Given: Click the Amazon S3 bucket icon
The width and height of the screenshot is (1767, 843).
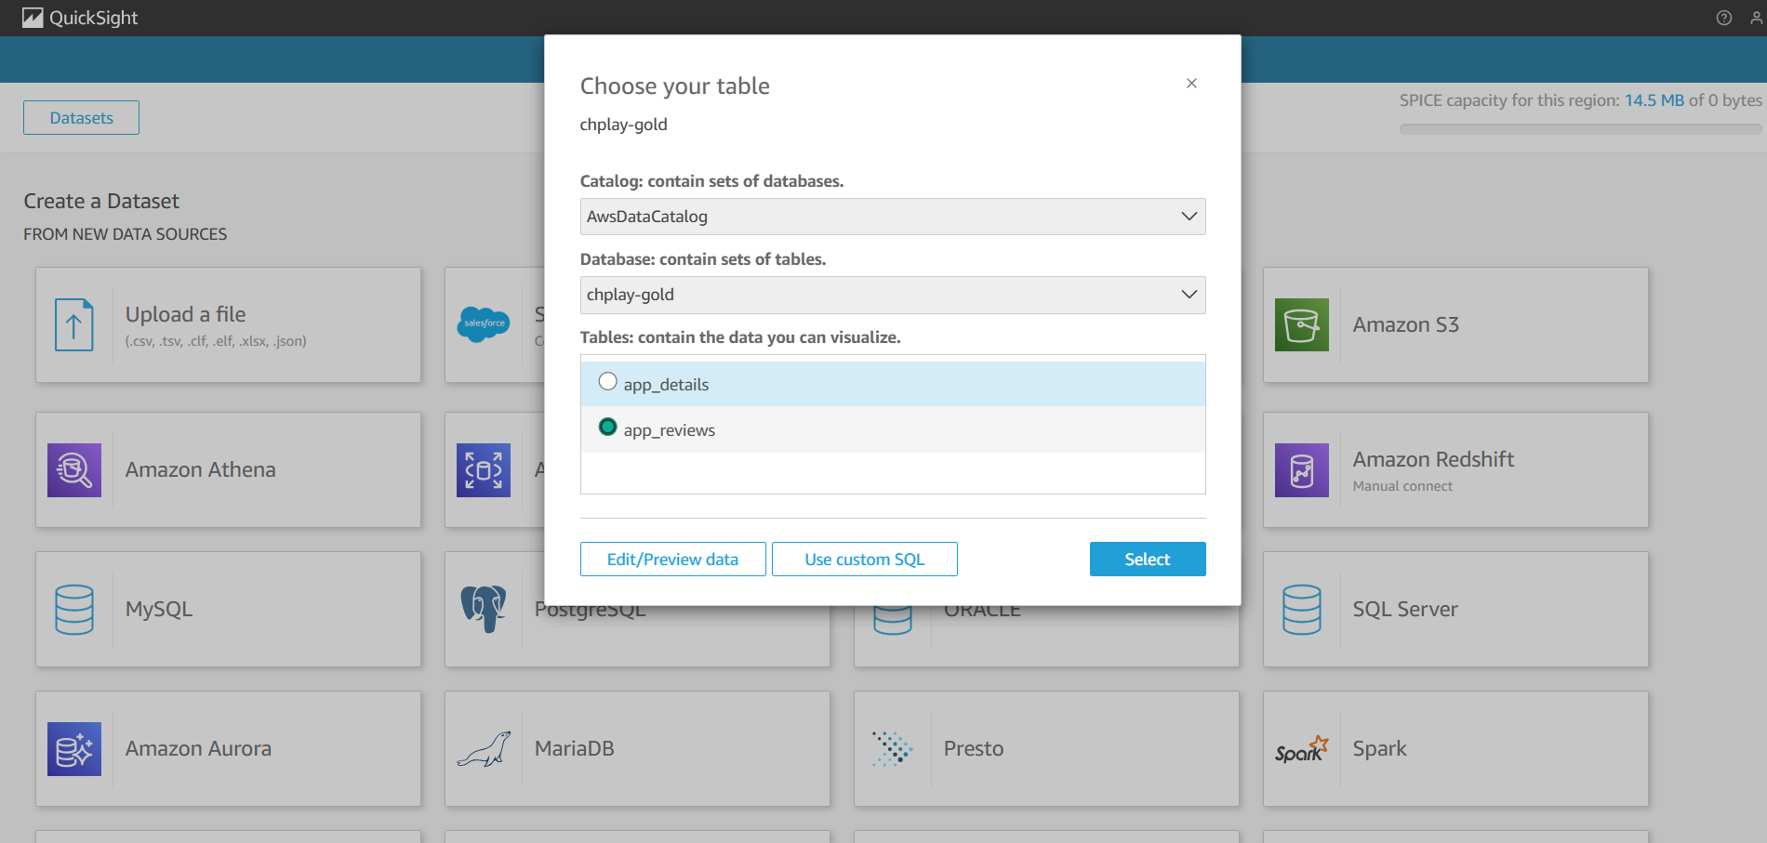Looking at the screenshot, I should (1301, 324).
